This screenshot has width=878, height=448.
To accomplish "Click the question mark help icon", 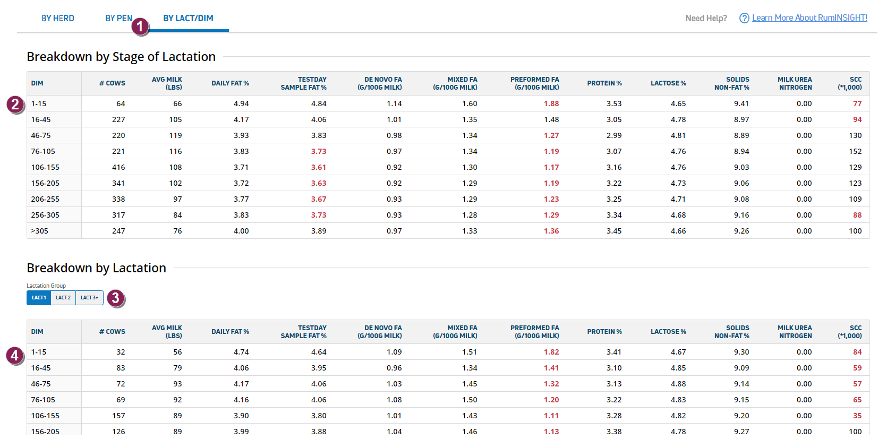I will (x=744, y=18).
